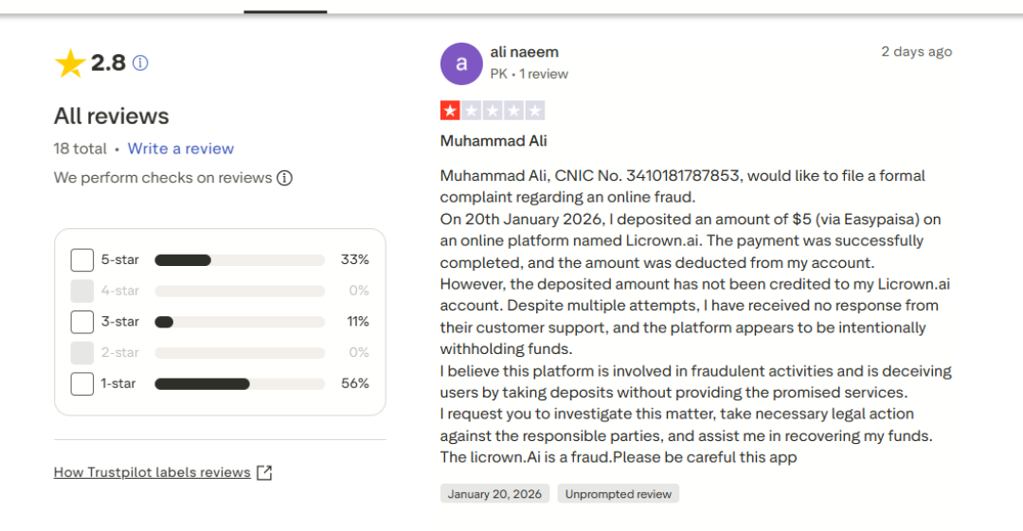Click the info icon beside 2.8 rating
Screen dimensions: 1023x531
tap(140, 63)
